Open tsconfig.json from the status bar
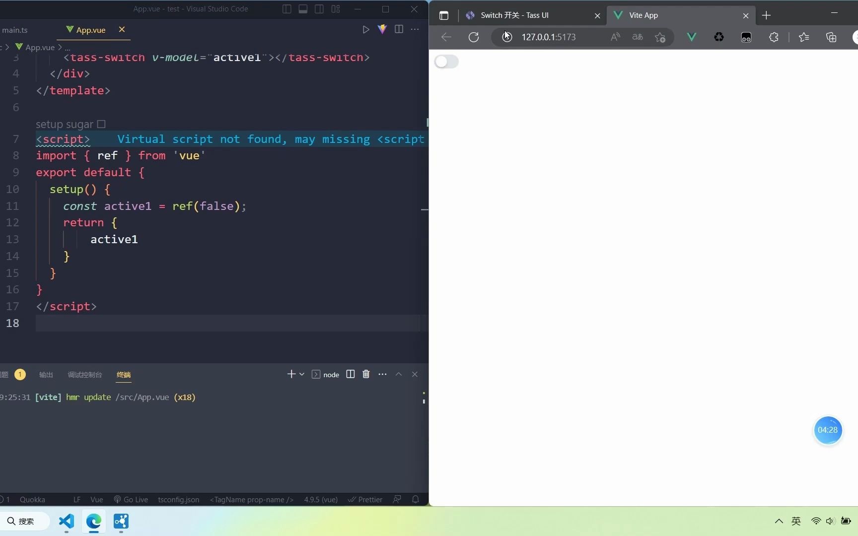858x536 pixels. click(x=179, y=499)
